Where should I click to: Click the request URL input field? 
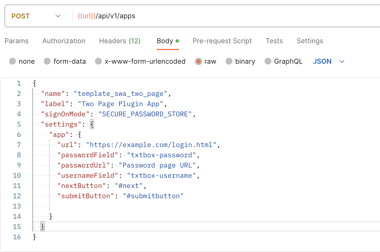point(199,16)
